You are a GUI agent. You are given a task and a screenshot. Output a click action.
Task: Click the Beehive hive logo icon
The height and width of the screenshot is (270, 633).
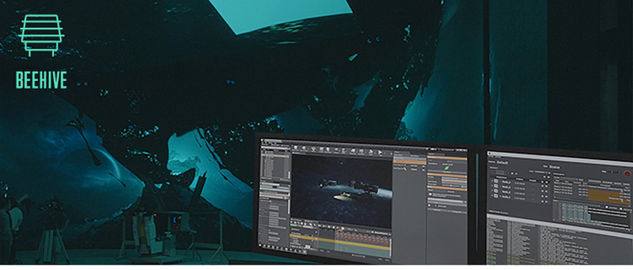point(41,36)
